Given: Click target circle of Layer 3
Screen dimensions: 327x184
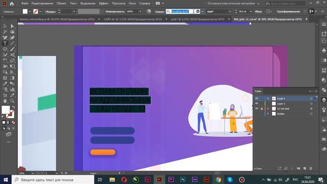Looking at the screenshot, I should [311, 103].
